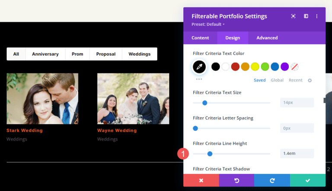Click the eyedropper color picker icon
Image resolution: width=332 pixels, height=191 pixels.
(x=199, y=67)
